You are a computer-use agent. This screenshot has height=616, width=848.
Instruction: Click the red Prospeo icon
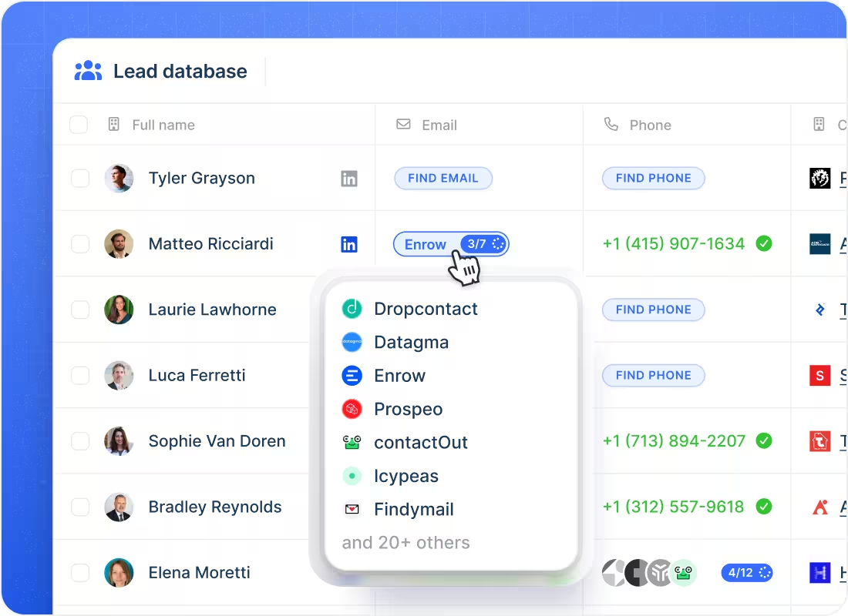coord(352,409)
